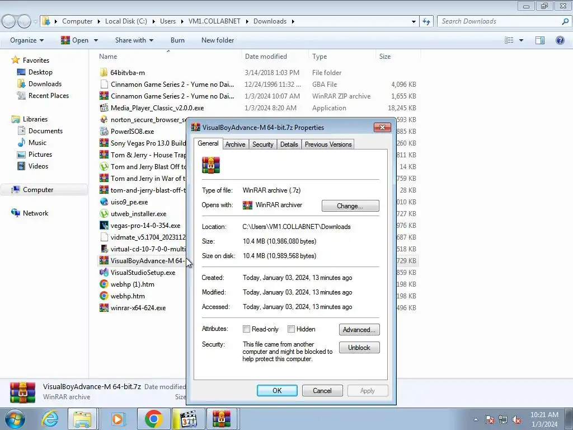Open the Advanced... attributes dialog

359,329
